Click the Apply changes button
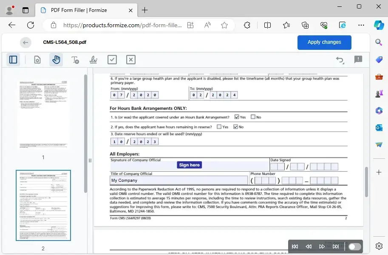Viewport: 388px width, 255px height. point(324,43)
